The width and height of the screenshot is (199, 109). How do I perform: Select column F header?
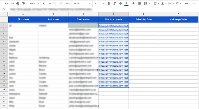coord(179,14)
